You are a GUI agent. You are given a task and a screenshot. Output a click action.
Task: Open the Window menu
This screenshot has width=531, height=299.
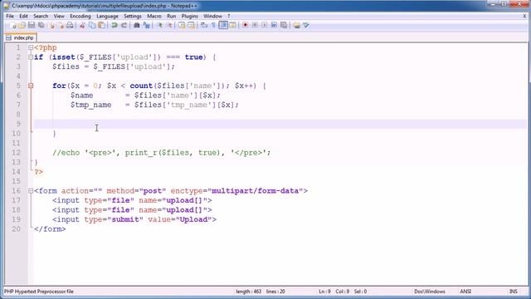(212, 16)
